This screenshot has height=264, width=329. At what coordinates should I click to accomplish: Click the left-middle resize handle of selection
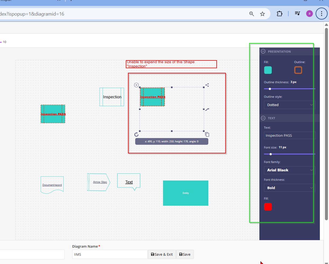pos(140,109)
